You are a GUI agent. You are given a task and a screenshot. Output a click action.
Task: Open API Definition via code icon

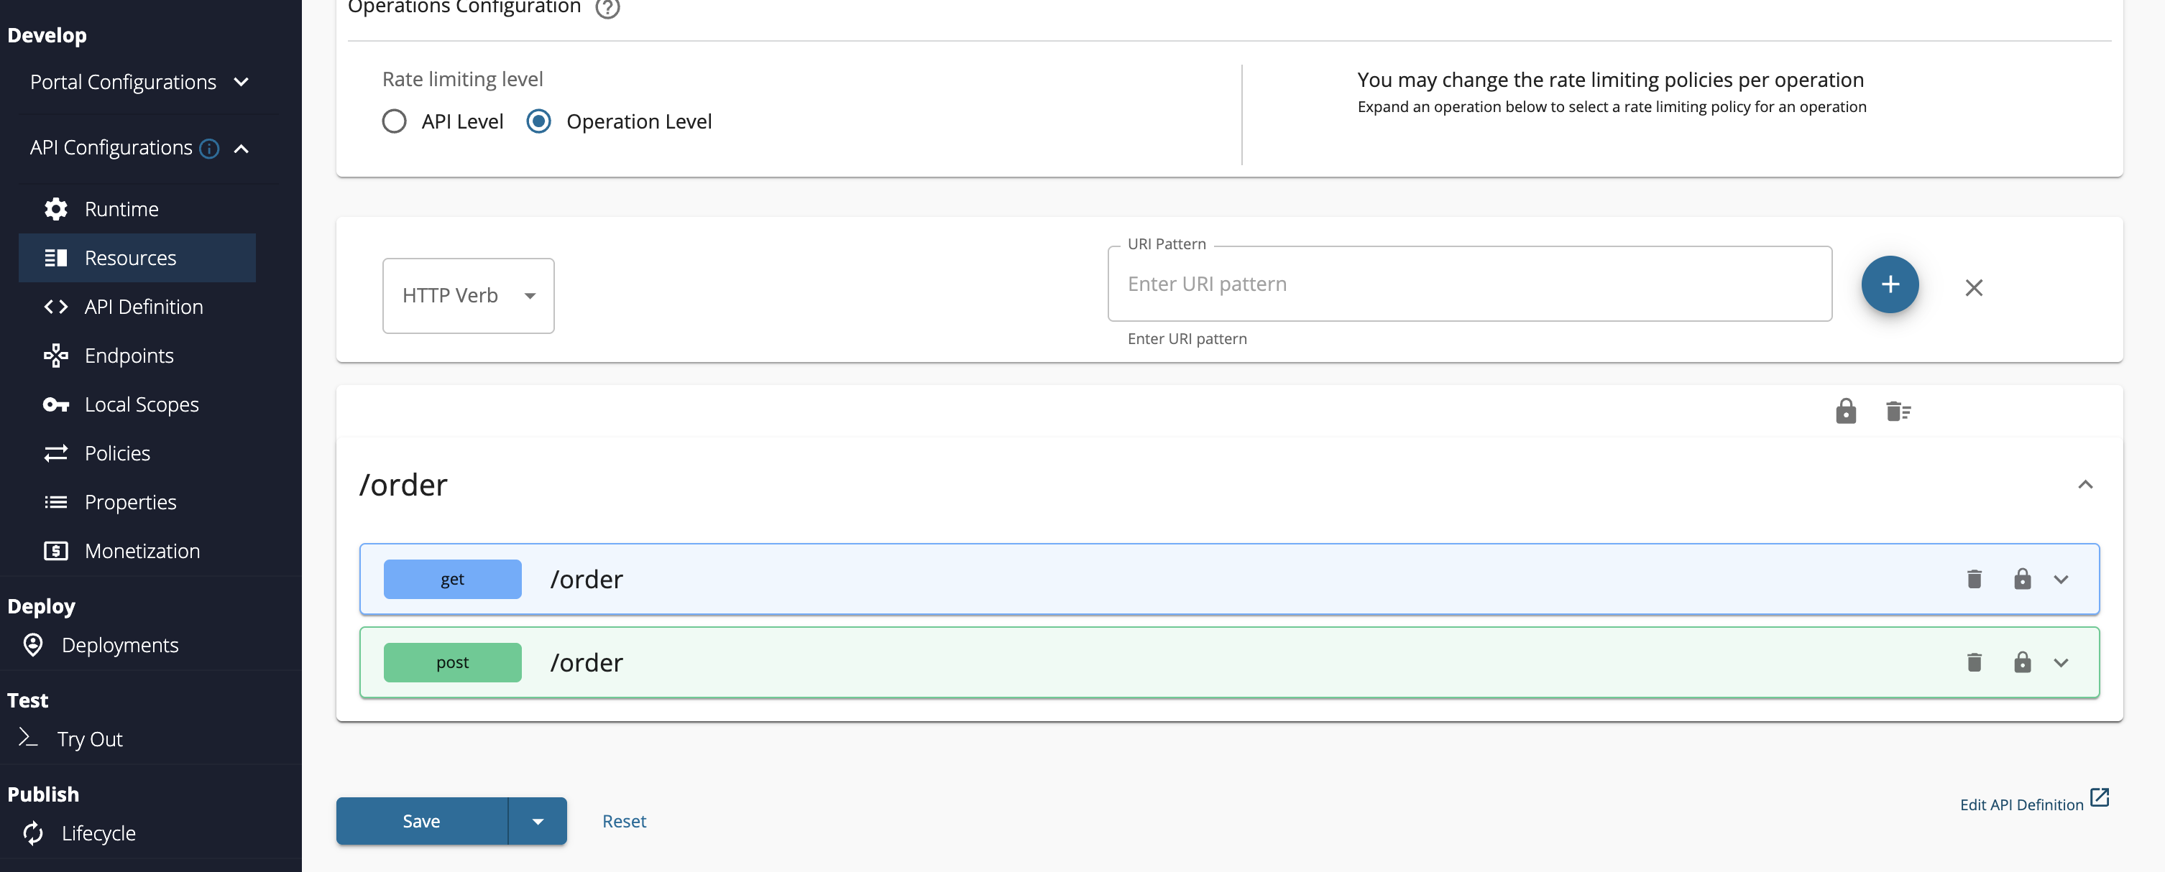pyautogui.click(x=55, y=307)
